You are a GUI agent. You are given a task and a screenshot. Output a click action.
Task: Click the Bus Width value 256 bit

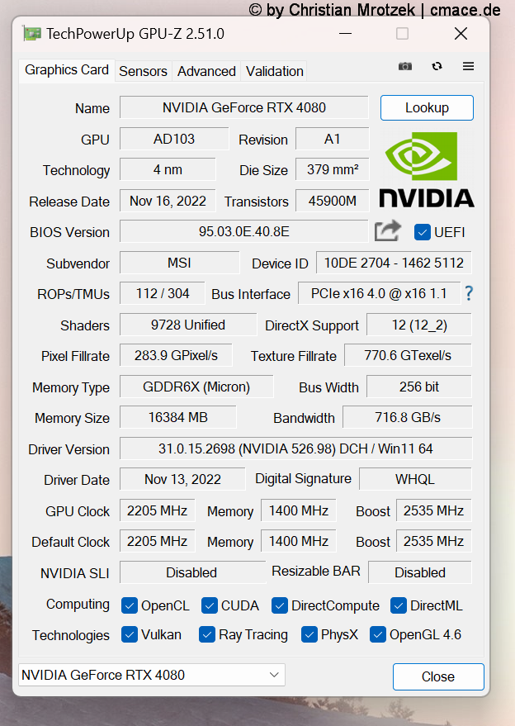[419, 387]
